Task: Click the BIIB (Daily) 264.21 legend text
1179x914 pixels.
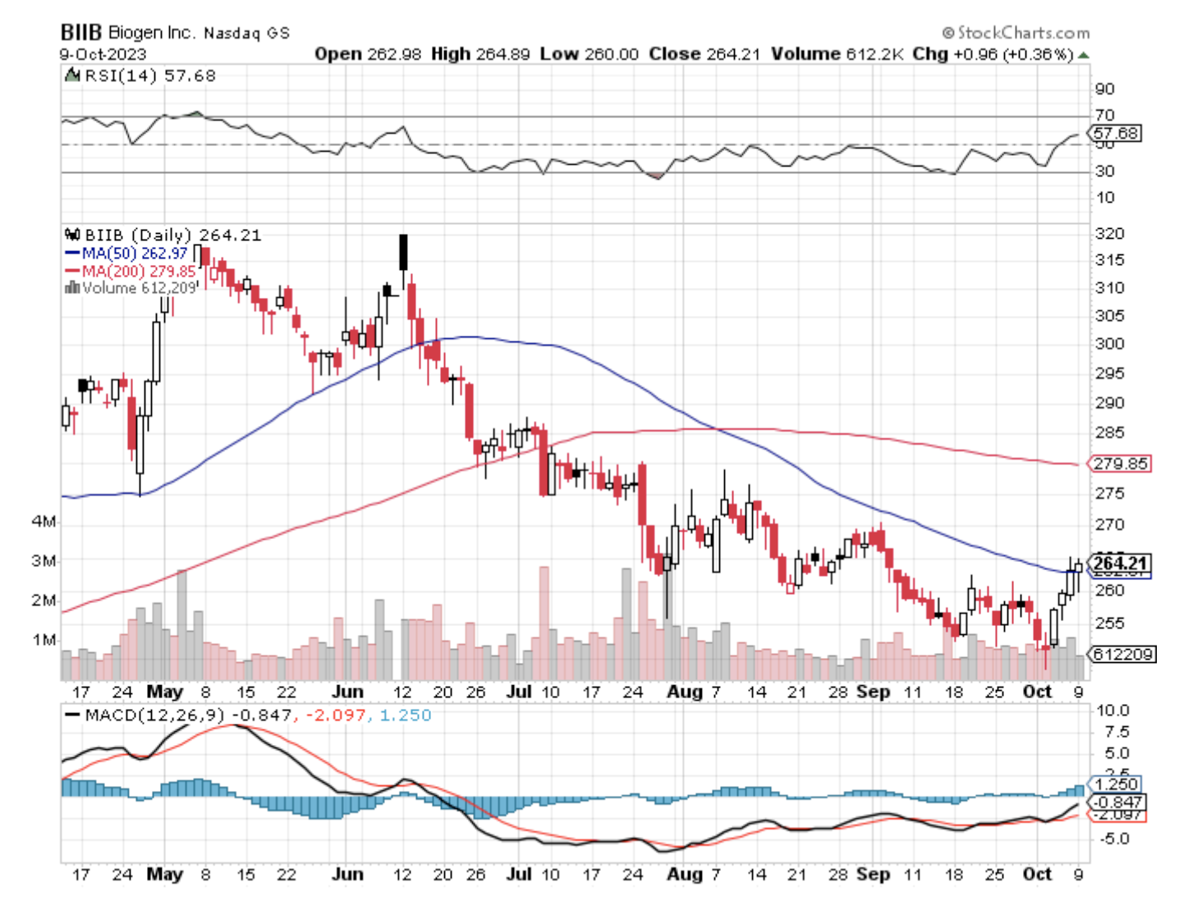Action: (173, 235)
